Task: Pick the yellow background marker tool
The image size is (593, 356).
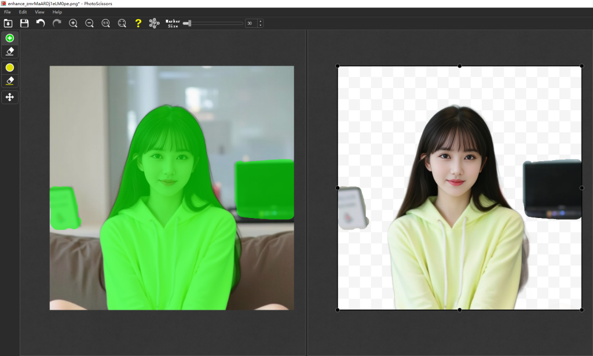Action: 9,67
